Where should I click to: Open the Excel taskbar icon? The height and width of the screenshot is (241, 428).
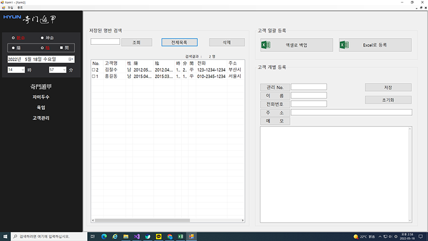click(x=180, y=236)
